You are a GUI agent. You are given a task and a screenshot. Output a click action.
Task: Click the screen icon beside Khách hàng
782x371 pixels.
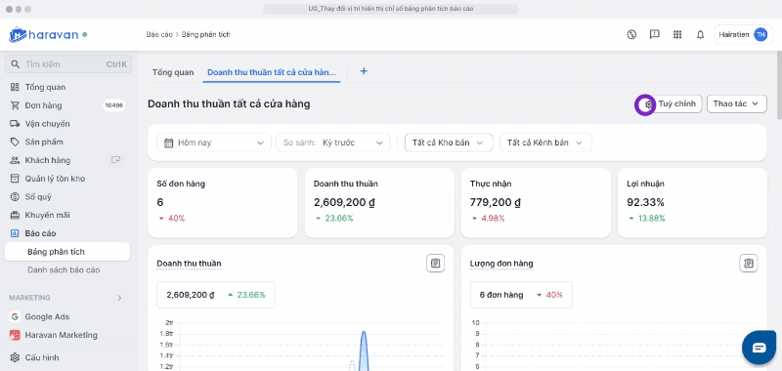point(116,160)
